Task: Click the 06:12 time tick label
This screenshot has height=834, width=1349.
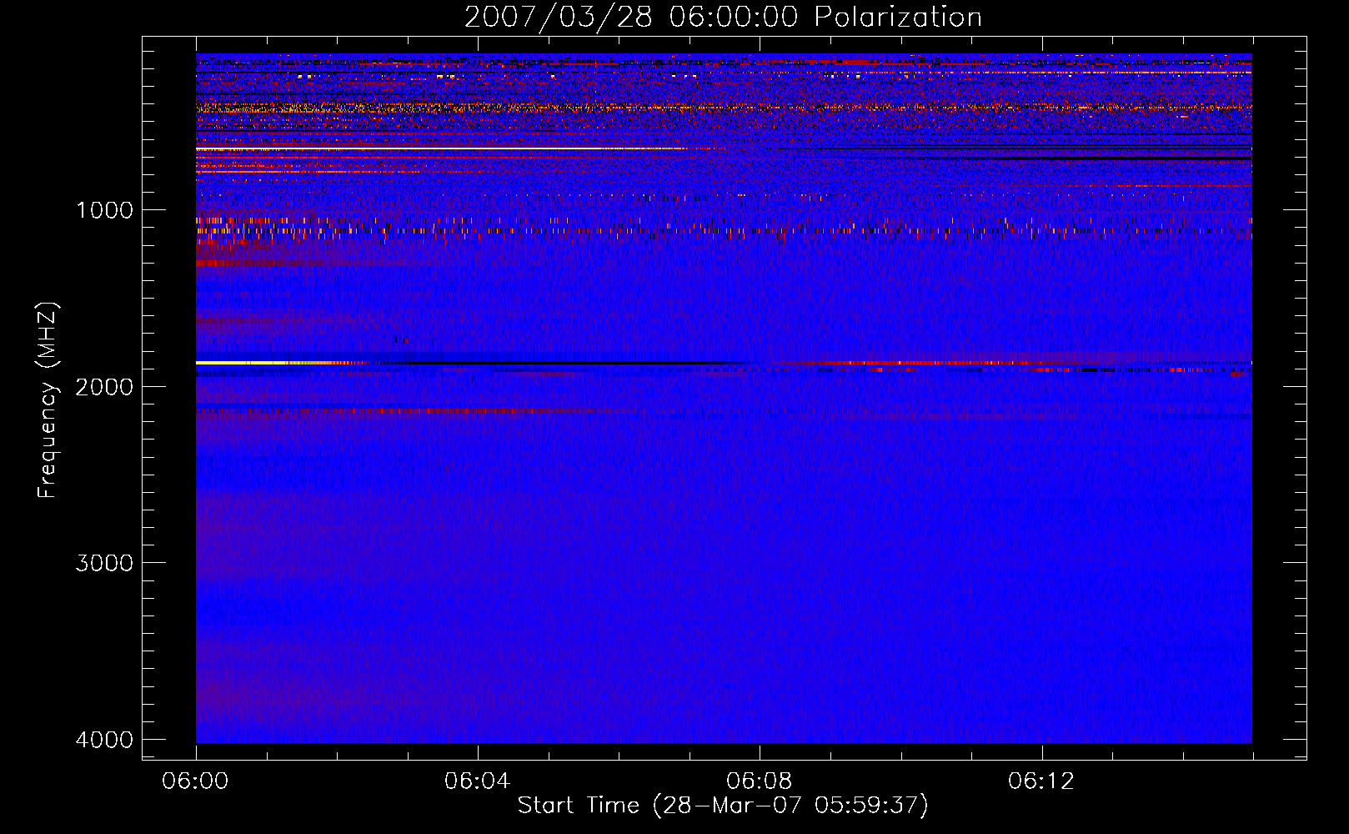Action: click(x=1041, y=781)
